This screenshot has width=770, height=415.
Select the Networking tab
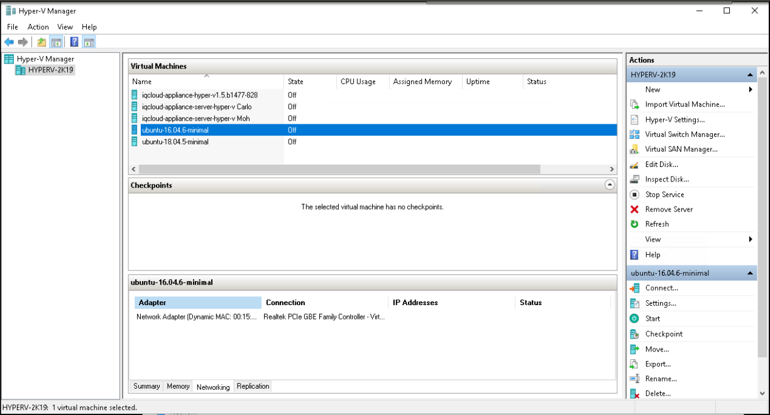(213, 387)
